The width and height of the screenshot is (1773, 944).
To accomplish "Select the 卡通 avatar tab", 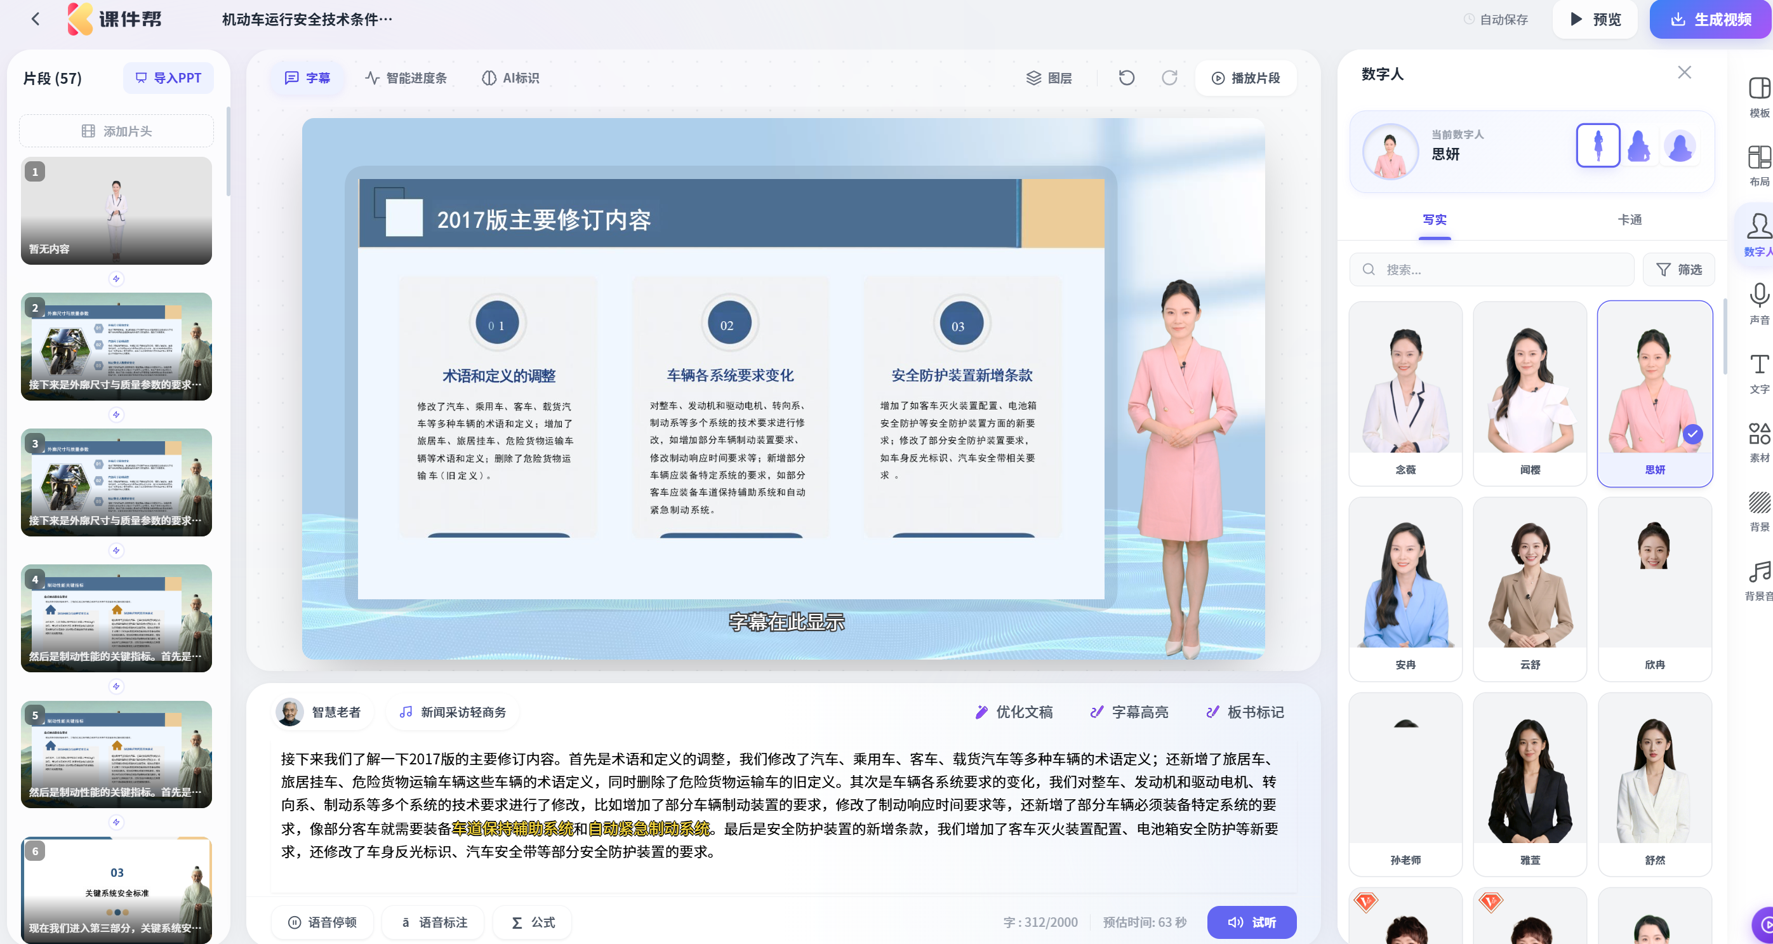I will click(x=1629, y=220).
